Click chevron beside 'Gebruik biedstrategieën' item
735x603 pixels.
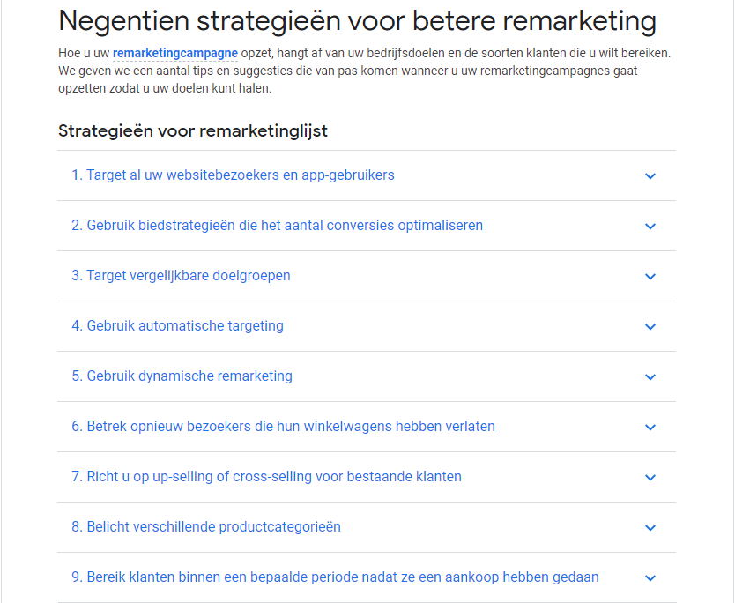(650, 227)
